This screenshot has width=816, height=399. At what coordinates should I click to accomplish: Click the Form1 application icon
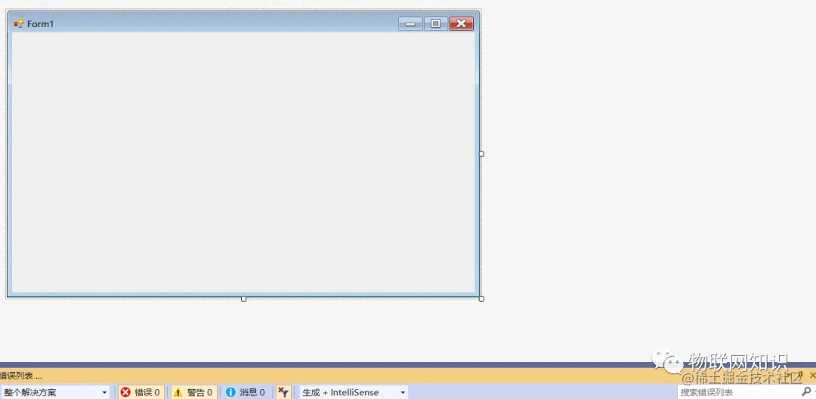19,23
